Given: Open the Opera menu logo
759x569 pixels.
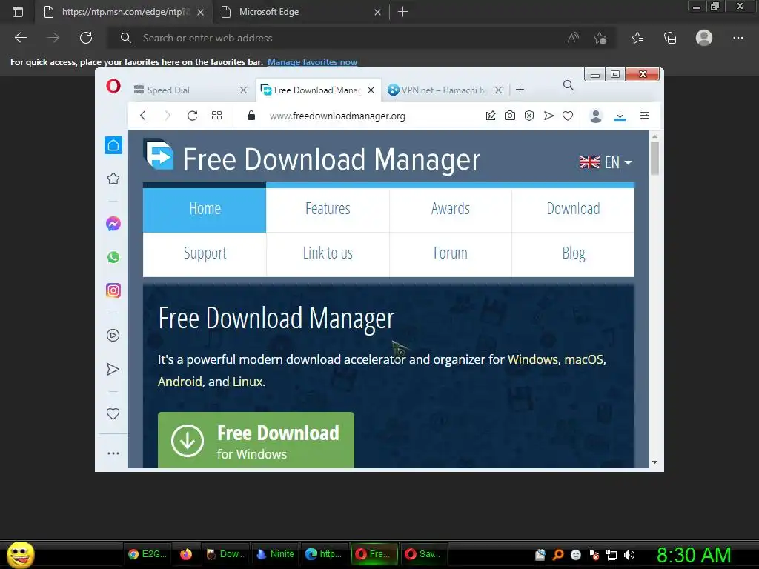Looking at the screenshot, I should [113, 87].
